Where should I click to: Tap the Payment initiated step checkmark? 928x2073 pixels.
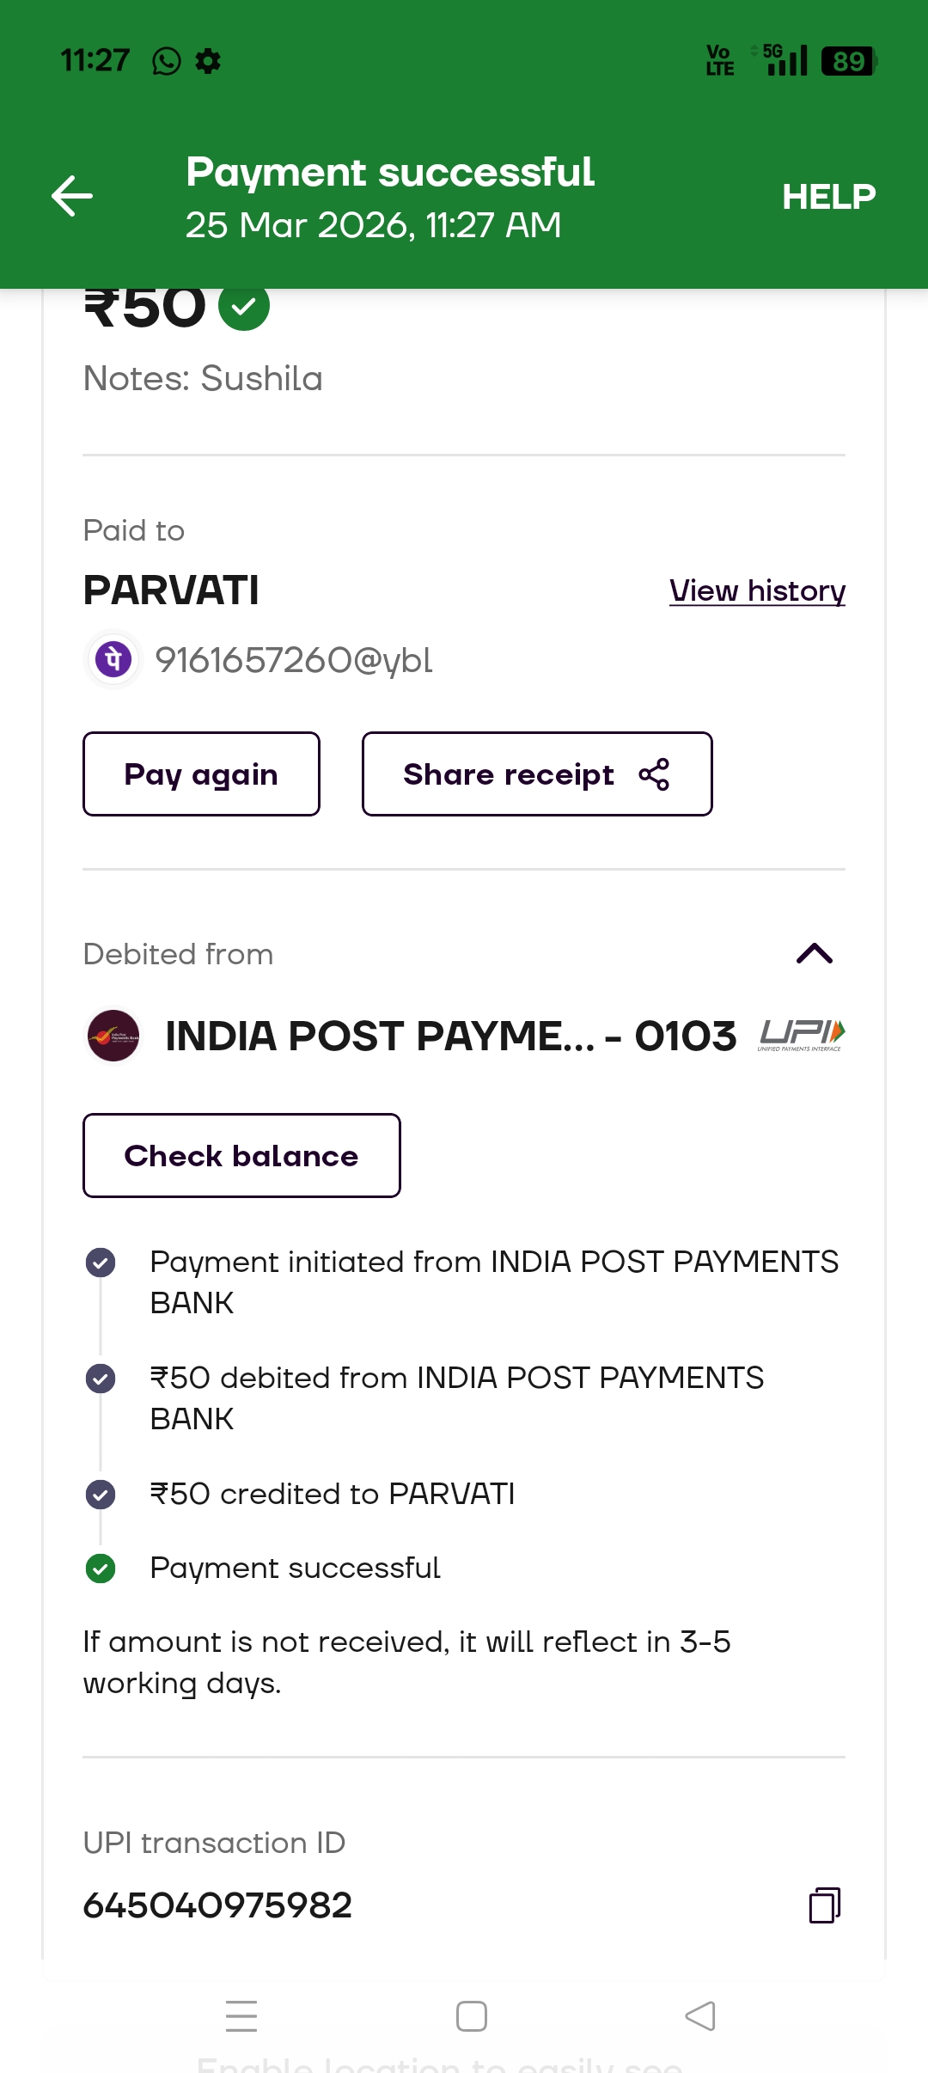coord(101,1263)
